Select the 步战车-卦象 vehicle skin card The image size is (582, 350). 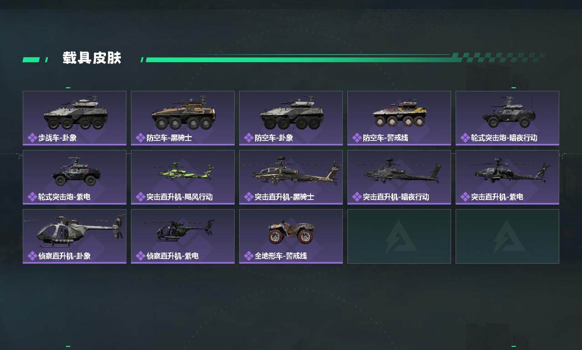75,118
